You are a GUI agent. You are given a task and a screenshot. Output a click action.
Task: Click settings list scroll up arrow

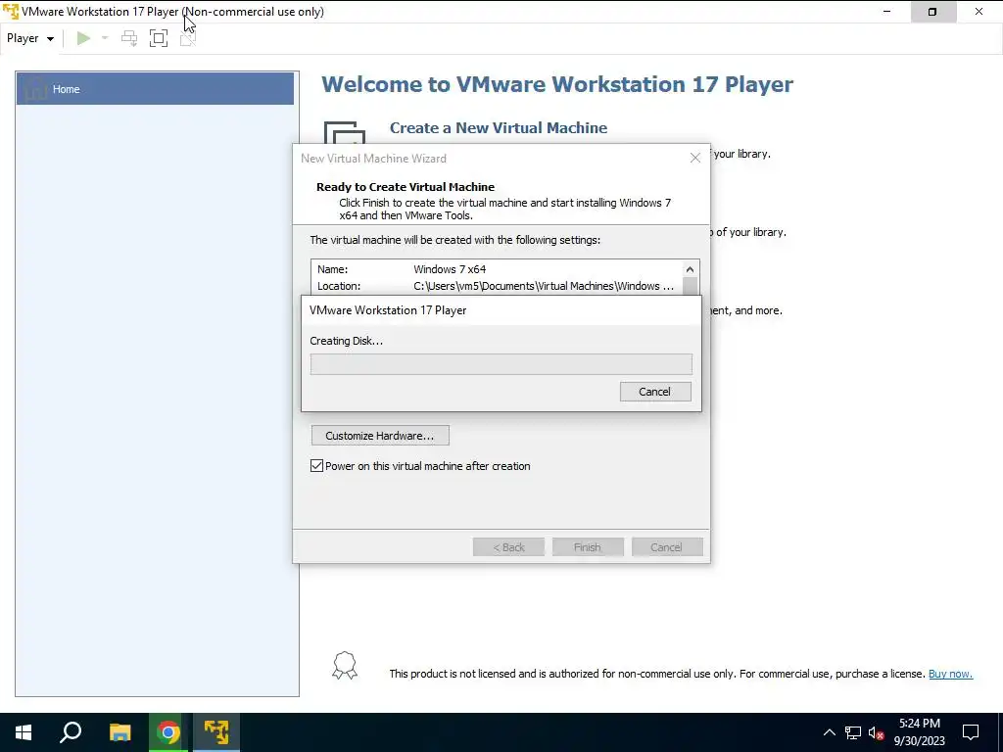pyautogui.click(x=690, y=269)
